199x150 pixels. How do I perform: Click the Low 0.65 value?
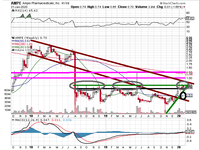tap(109, 7)
